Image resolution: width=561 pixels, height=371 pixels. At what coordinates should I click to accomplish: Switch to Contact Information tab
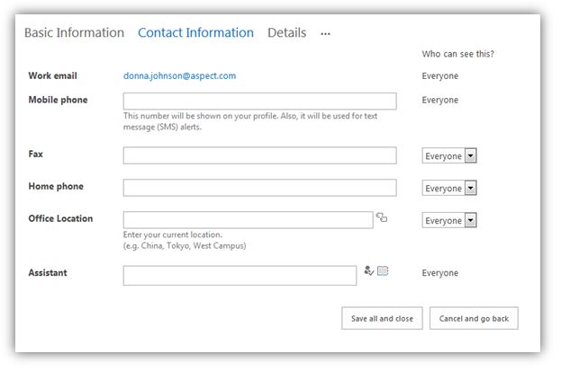(x=195, y=32)
